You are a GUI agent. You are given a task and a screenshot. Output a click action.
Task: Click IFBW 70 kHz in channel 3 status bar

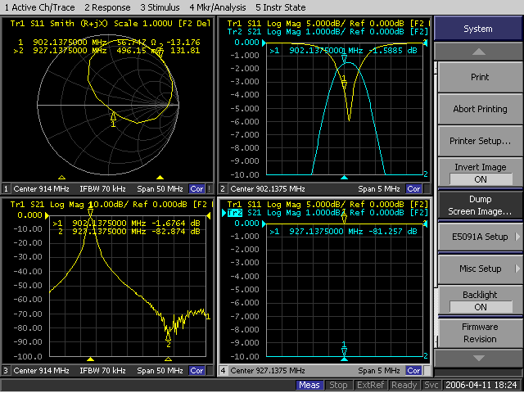[x=102, y=371]
